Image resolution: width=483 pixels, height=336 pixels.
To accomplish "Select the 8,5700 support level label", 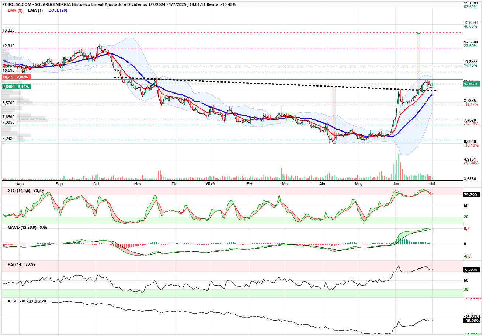I will tap(8, 103).
